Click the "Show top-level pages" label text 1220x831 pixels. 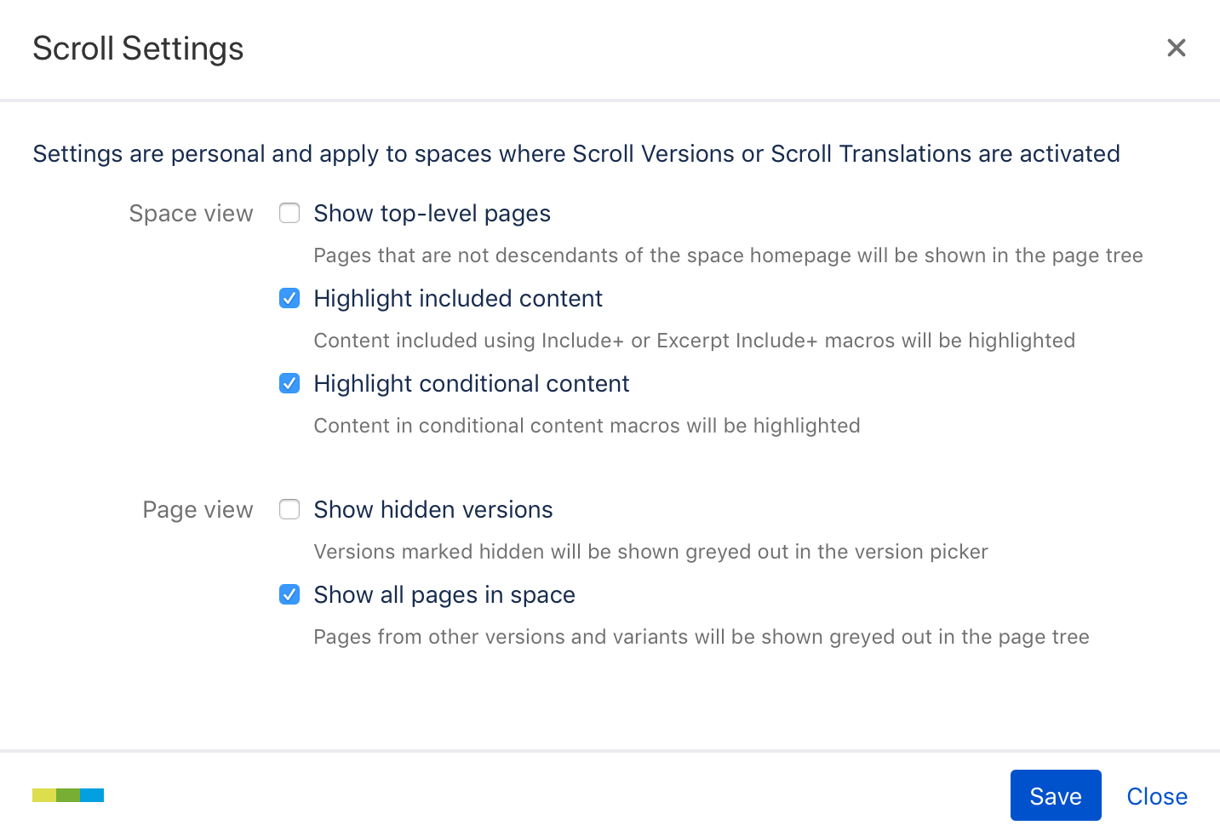coord(432,214)
